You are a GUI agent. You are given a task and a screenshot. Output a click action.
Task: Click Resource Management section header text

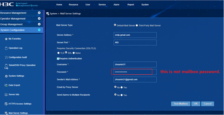pyautogui.click(x=13, y=13)
